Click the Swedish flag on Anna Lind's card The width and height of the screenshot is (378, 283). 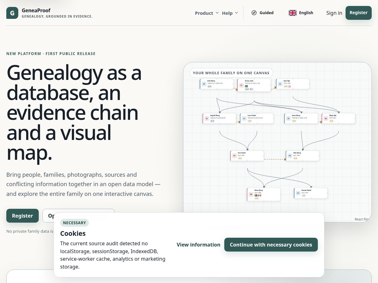[246, 86]
